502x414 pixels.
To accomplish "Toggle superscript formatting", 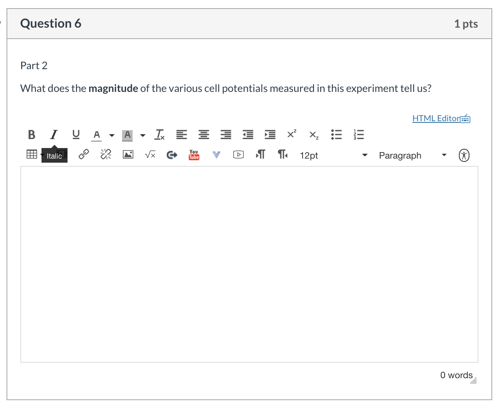I will (291, 134).
